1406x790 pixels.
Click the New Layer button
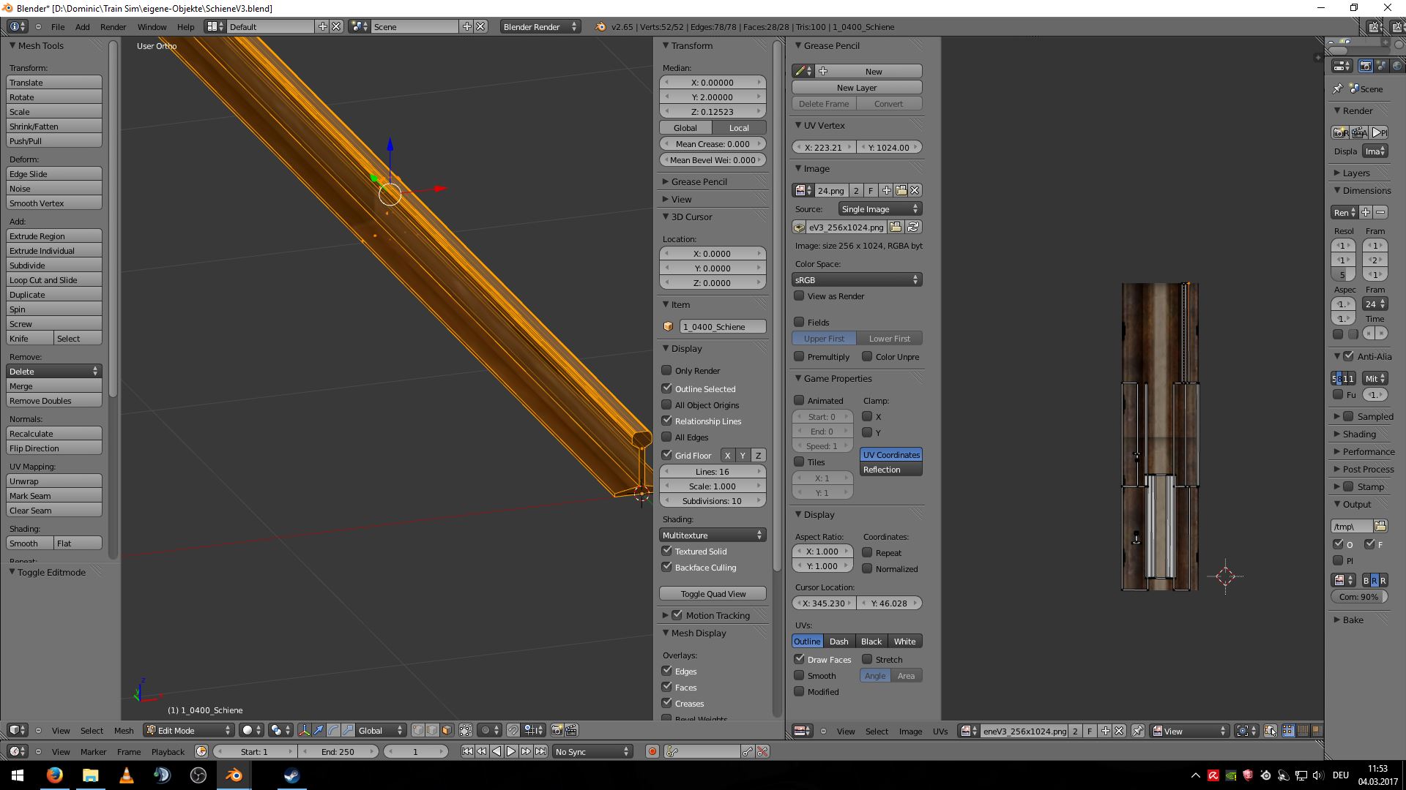pos(856,87)
